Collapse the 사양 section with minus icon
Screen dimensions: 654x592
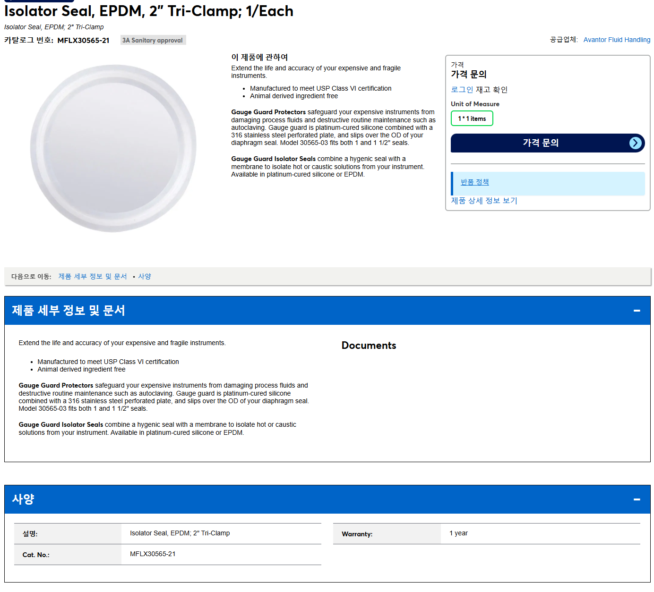[637, 499]
